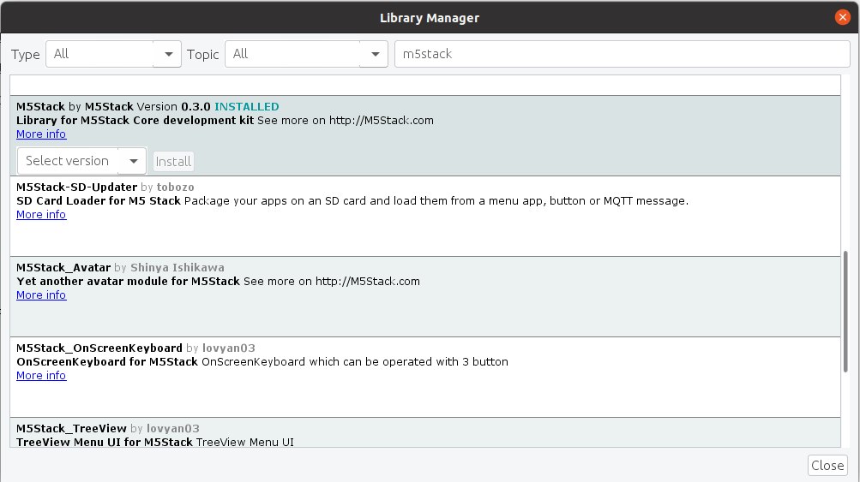Click 'TreeView Menu UI for M5Stack' description
This screenshot has height=482, width=860.
point(105,443)
